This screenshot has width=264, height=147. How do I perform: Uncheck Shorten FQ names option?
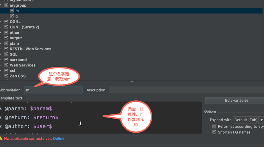click(214, 132)
